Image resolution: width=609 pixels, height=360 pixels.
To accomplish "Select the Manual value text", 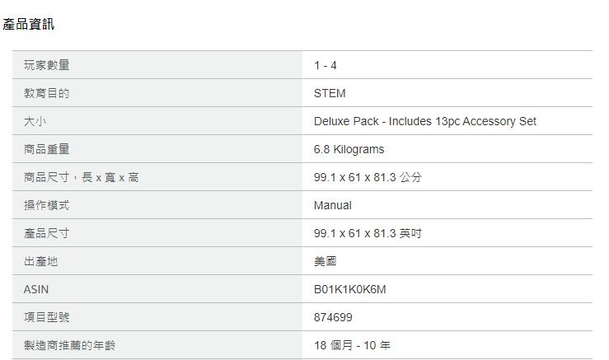I will 332,205.
